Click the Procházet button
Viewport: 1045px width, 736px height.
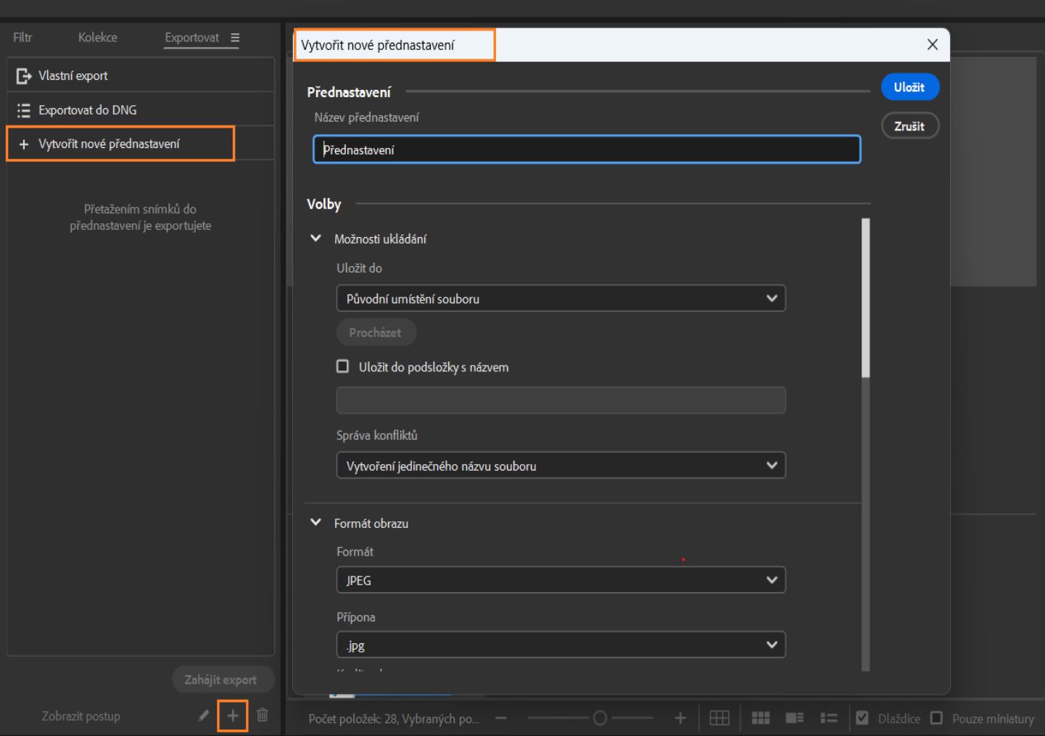coord(376,332)
